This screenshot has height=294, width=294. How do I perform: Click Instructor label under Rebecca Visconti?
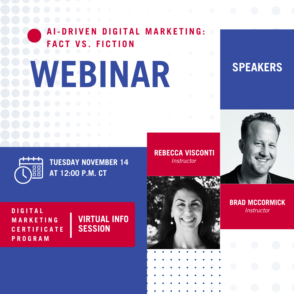tap(184, 161)
